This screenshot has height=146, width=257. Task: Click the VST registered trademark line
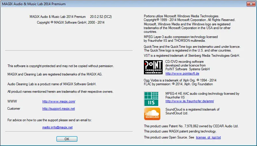192,56
